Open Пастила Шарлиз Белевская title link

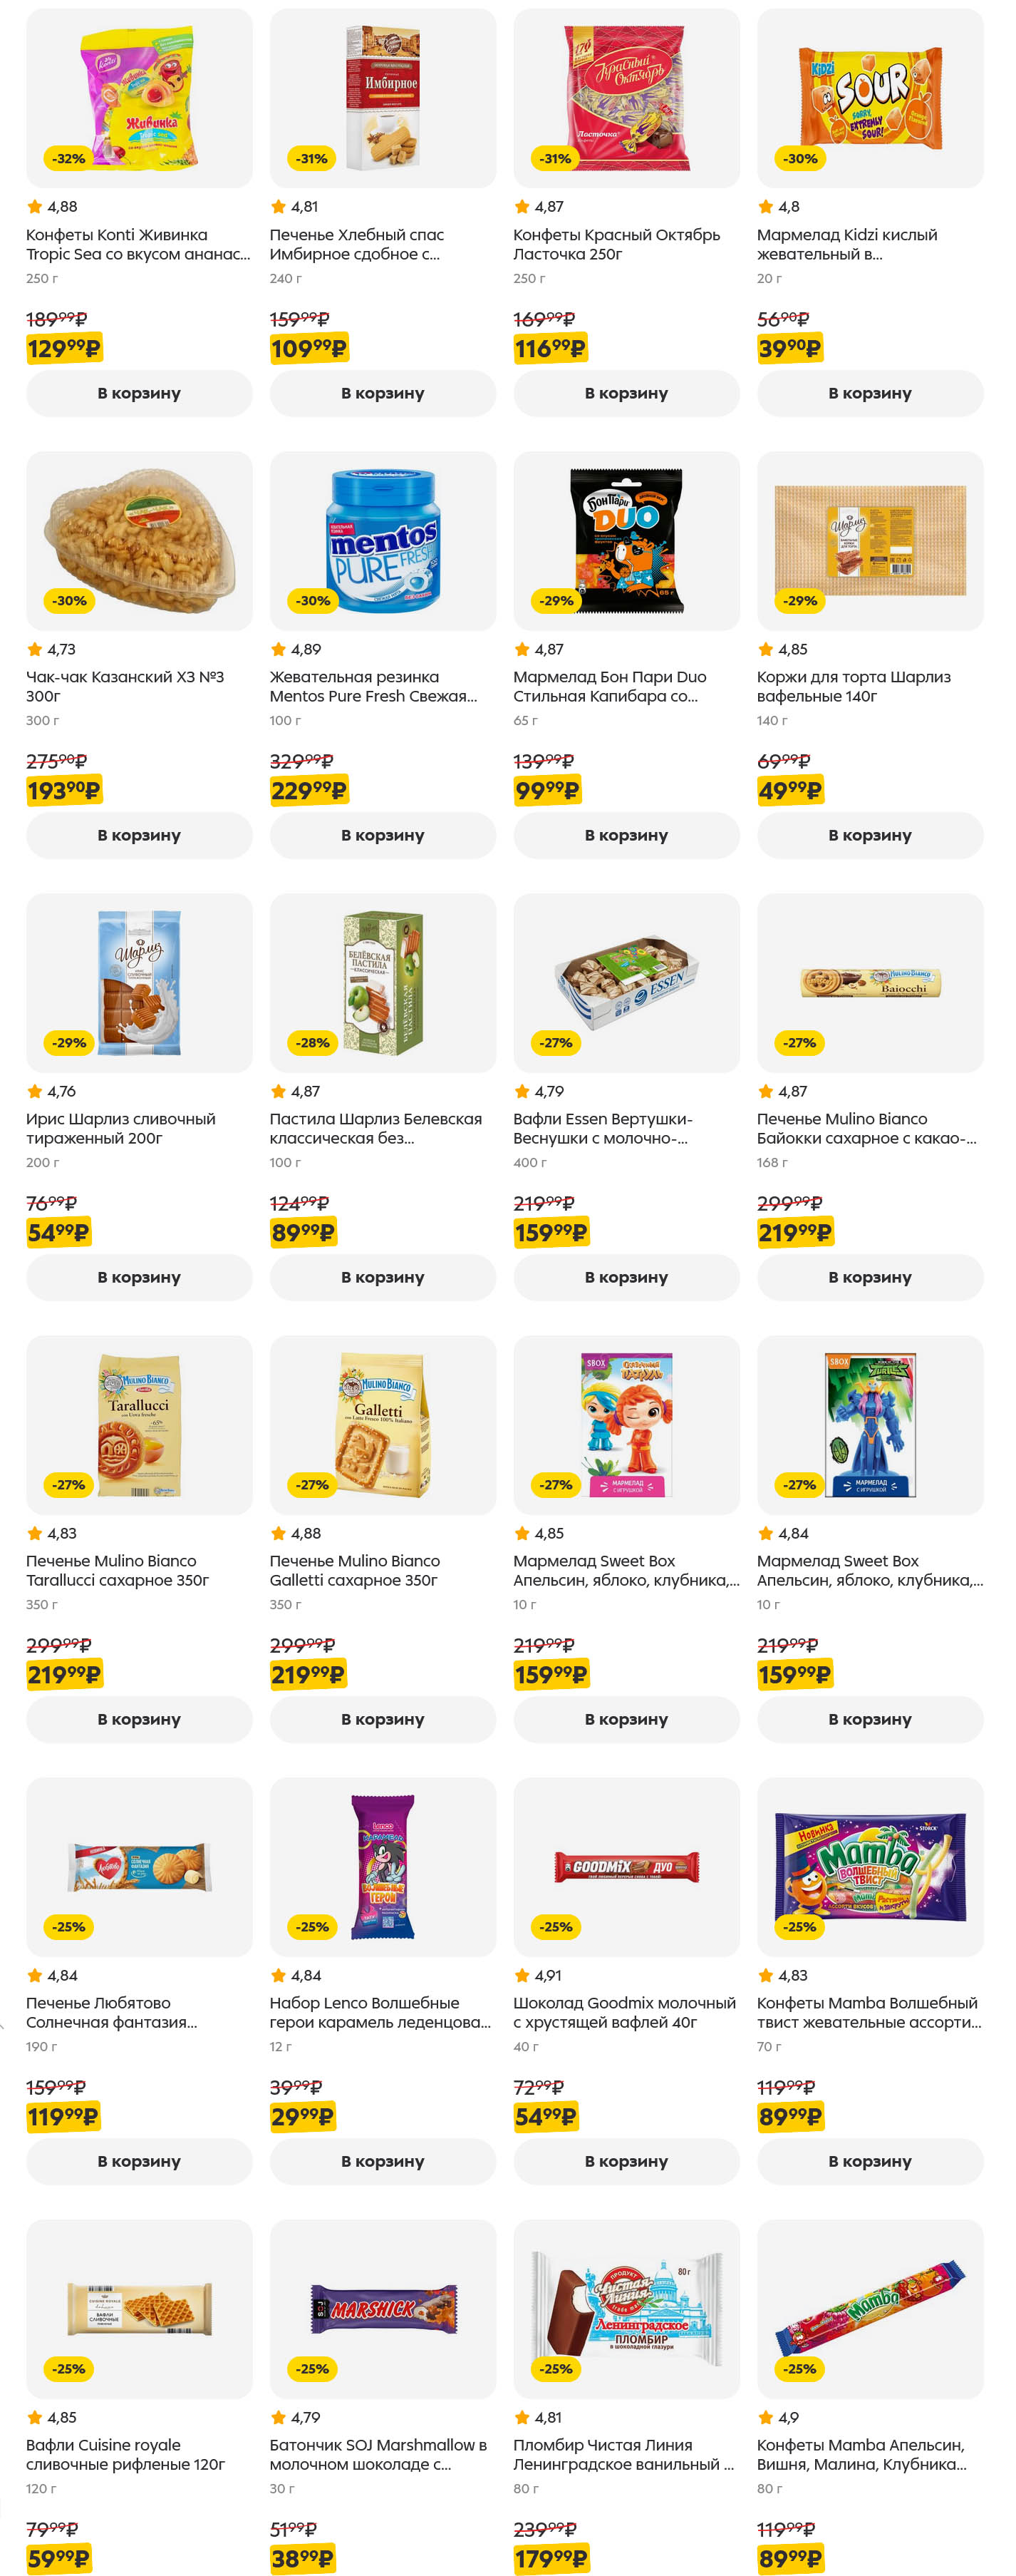point(375,1128)
